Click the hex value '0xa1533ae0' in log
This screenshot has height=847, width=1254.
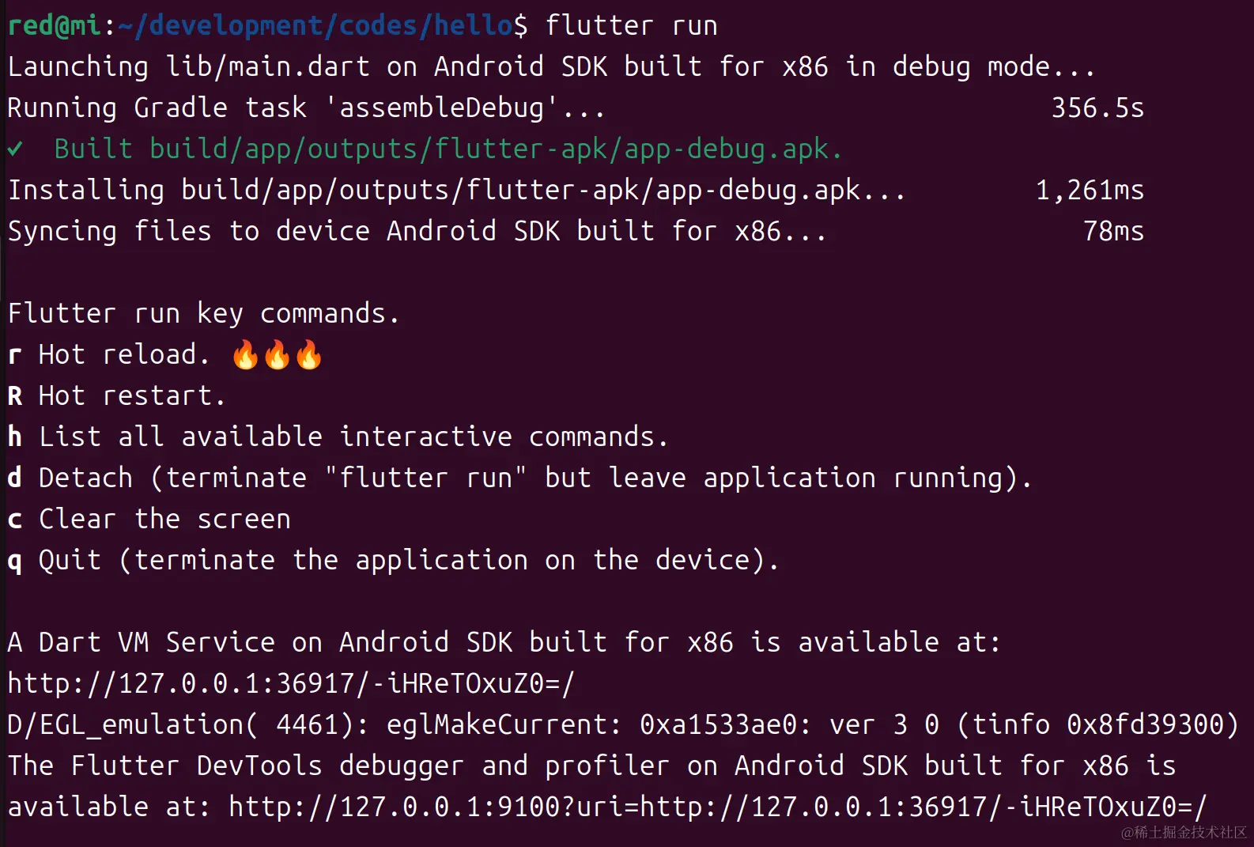[718, 724]
